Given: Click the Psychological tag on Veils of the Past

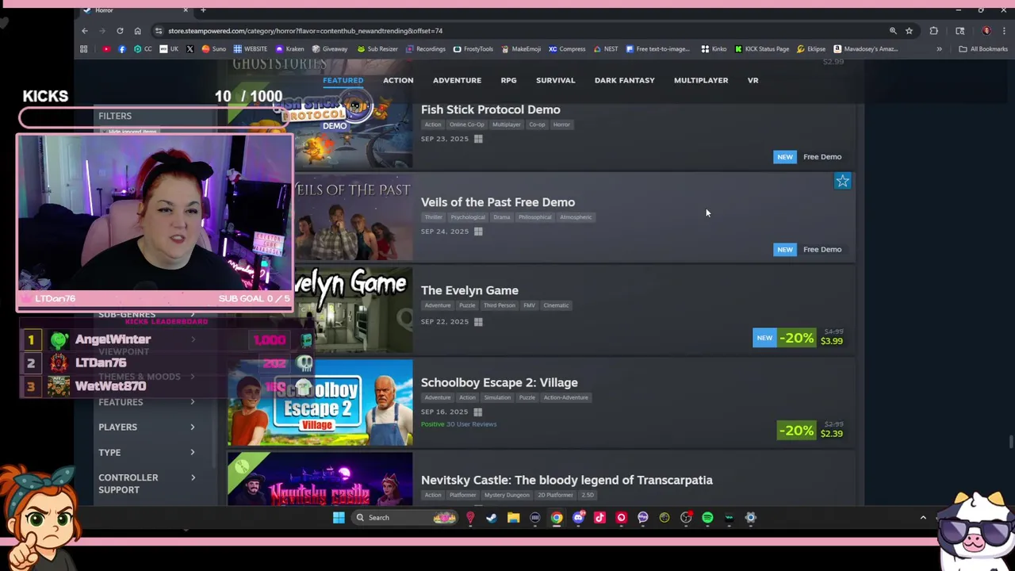Looking at the screenshot, I should [x=468, y=217].
